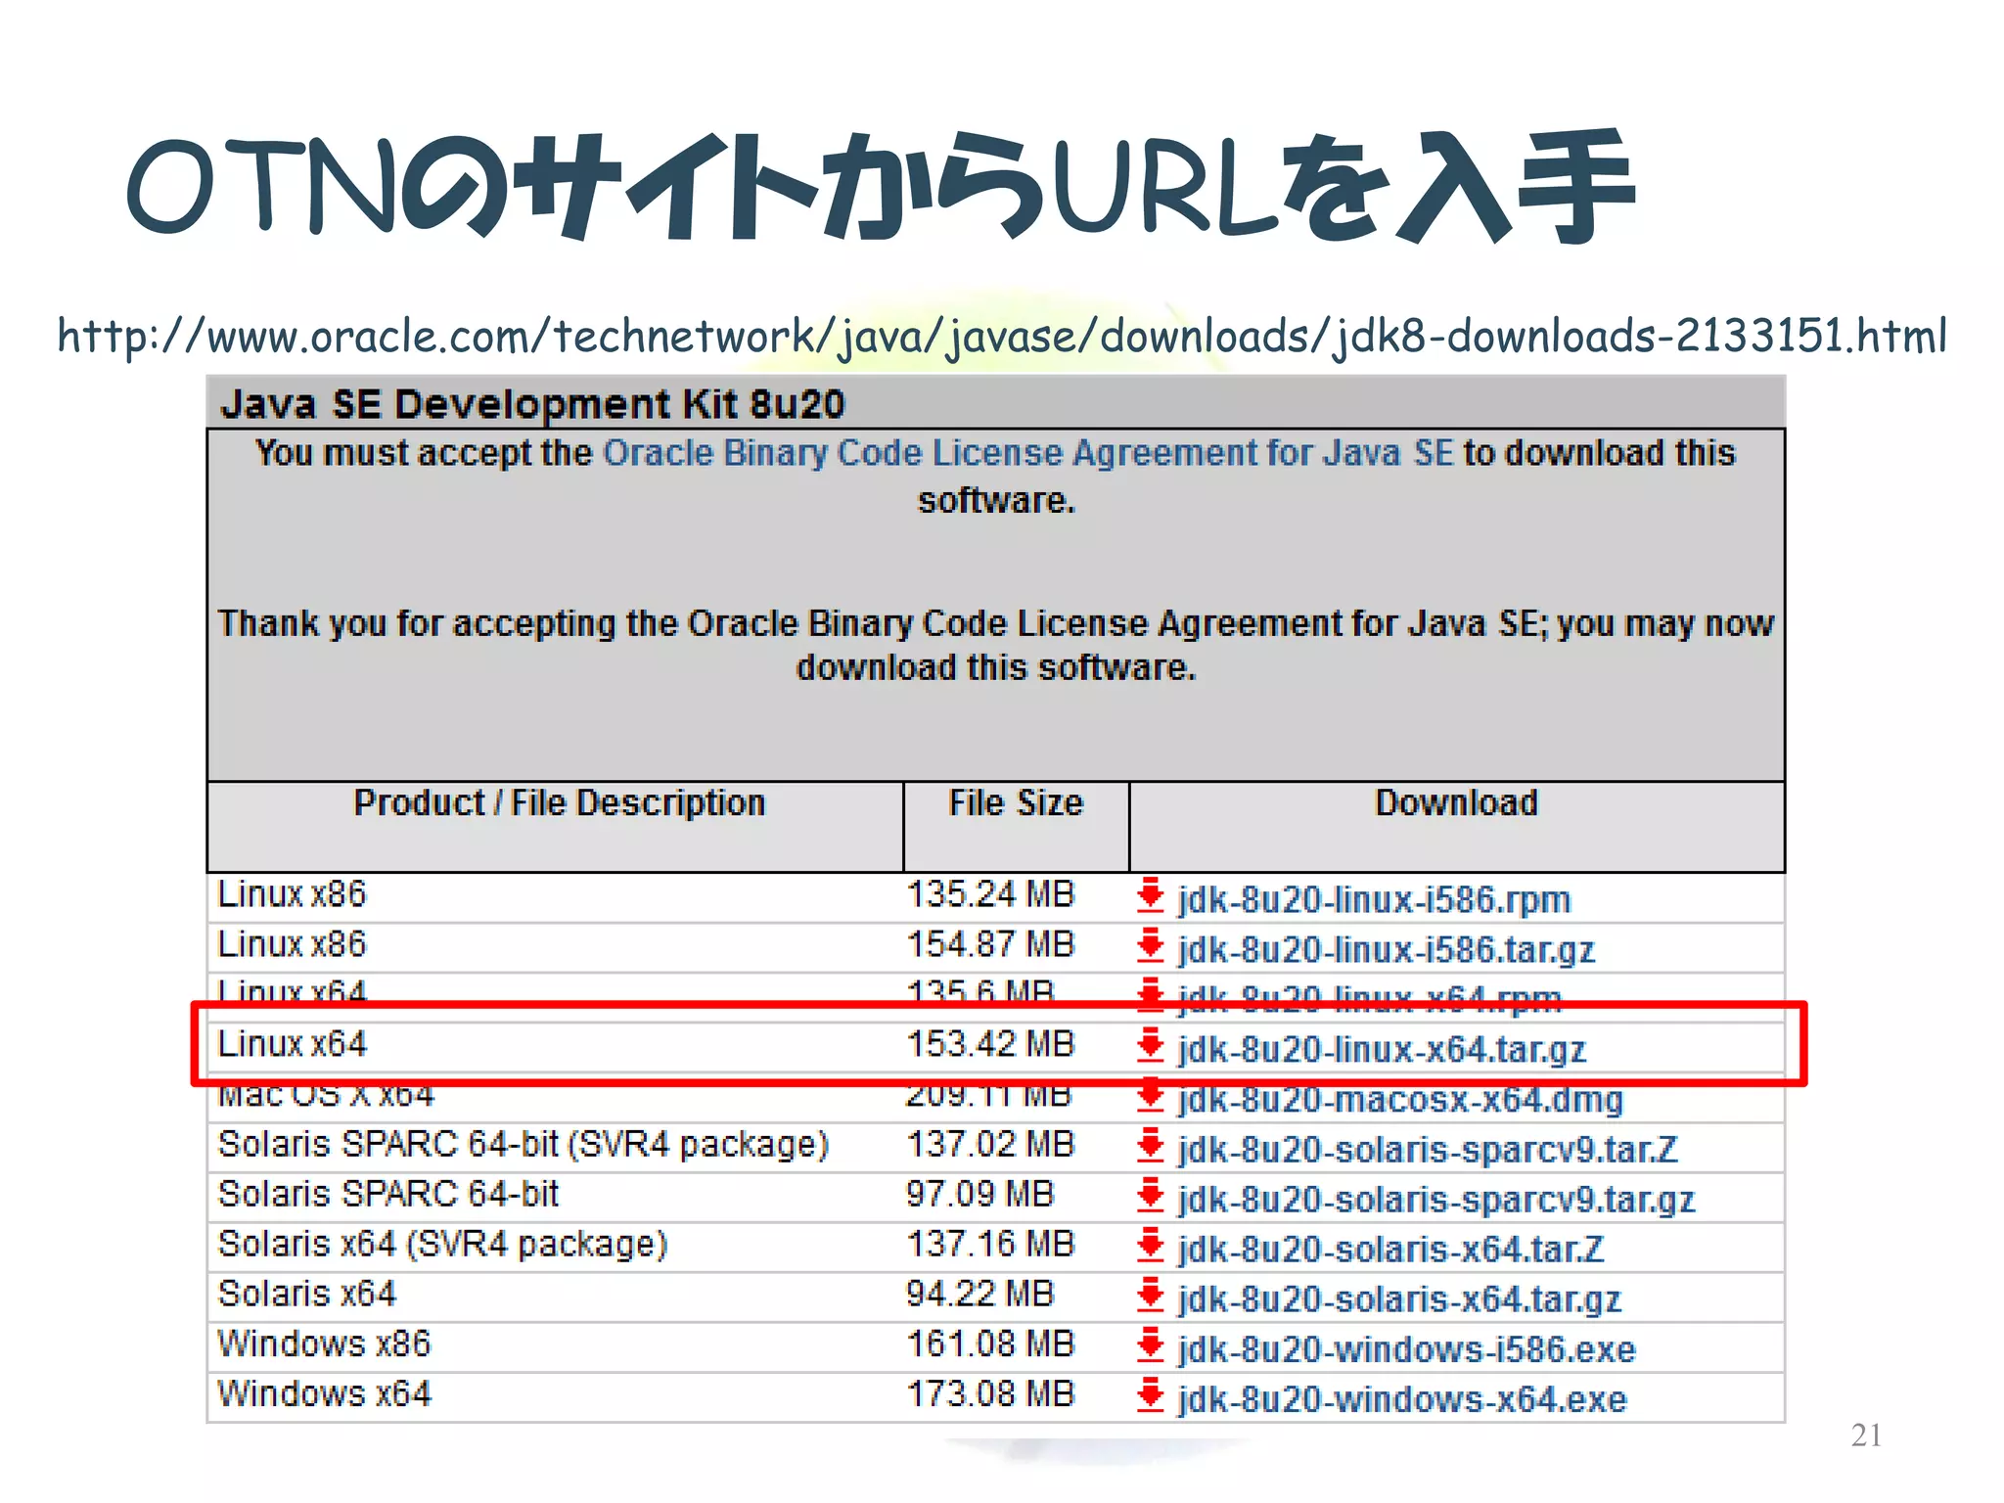Download jdk-8u20-solaris-sparcv9.tar.Z file link
Viewport: 2004px width, 1503px height.
click(1428, 1149)
